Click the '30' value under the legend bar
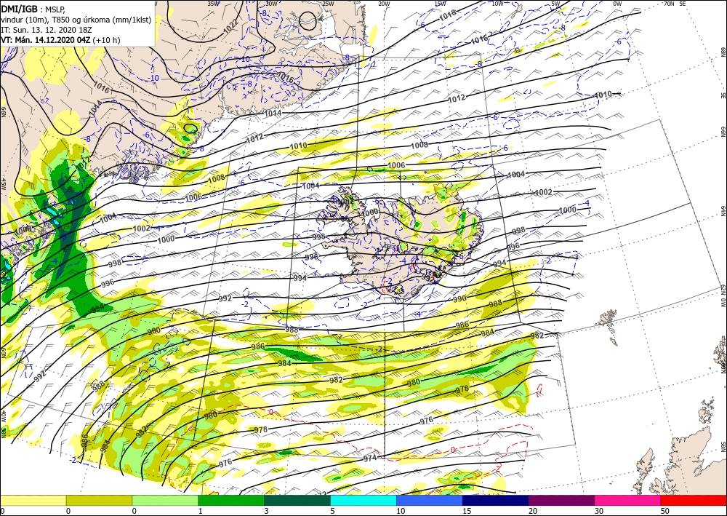The image size is (727, 516). pyautogui.click(x=598, y=511)
